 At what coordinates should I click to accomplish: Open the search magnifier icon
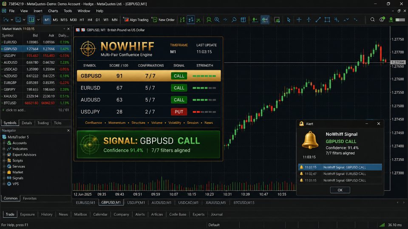tap(373, 20)
